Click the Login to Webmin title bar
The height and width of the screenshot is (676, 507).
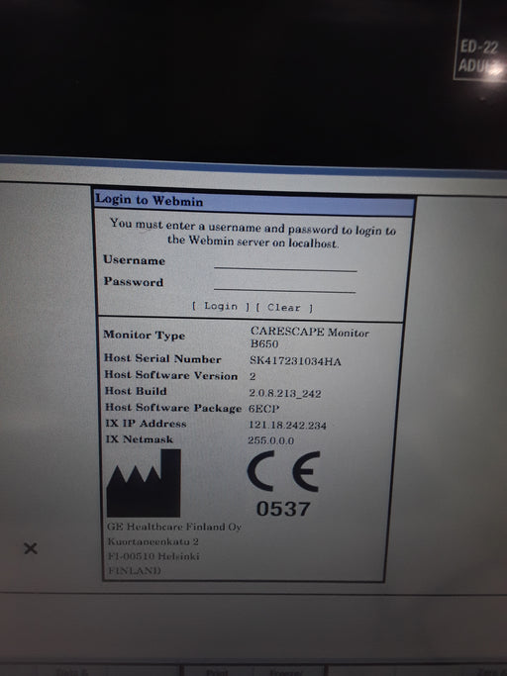254,202
